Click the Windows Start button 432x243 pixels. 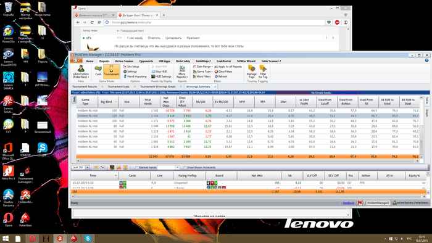(x=6, y=238)
